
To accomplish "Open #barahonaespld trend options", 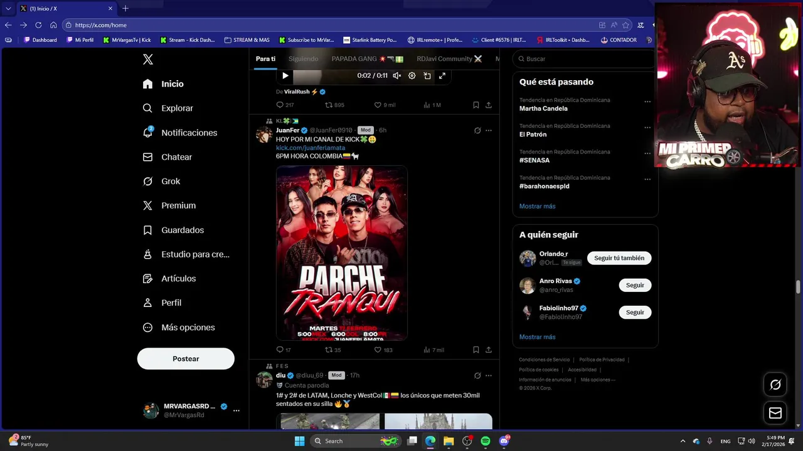I will pyautogui.click(x=647, y=179).
